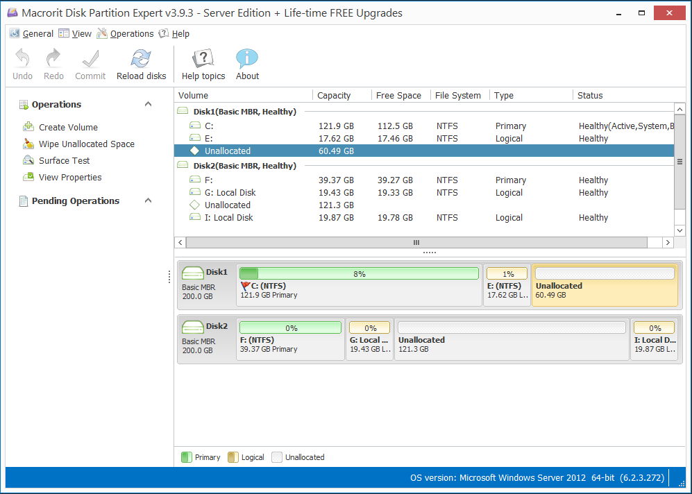
Task: Click Create Volume operation link
Action: [x=69, y=127]
